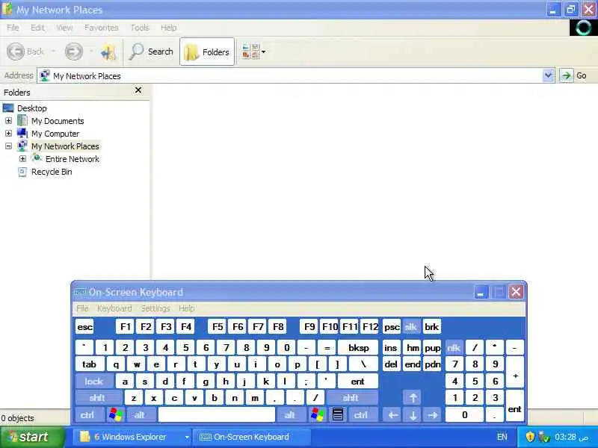Toggle the Folders pane button
The width and height of the screenshot is (598, 448).
coord(207,52)
